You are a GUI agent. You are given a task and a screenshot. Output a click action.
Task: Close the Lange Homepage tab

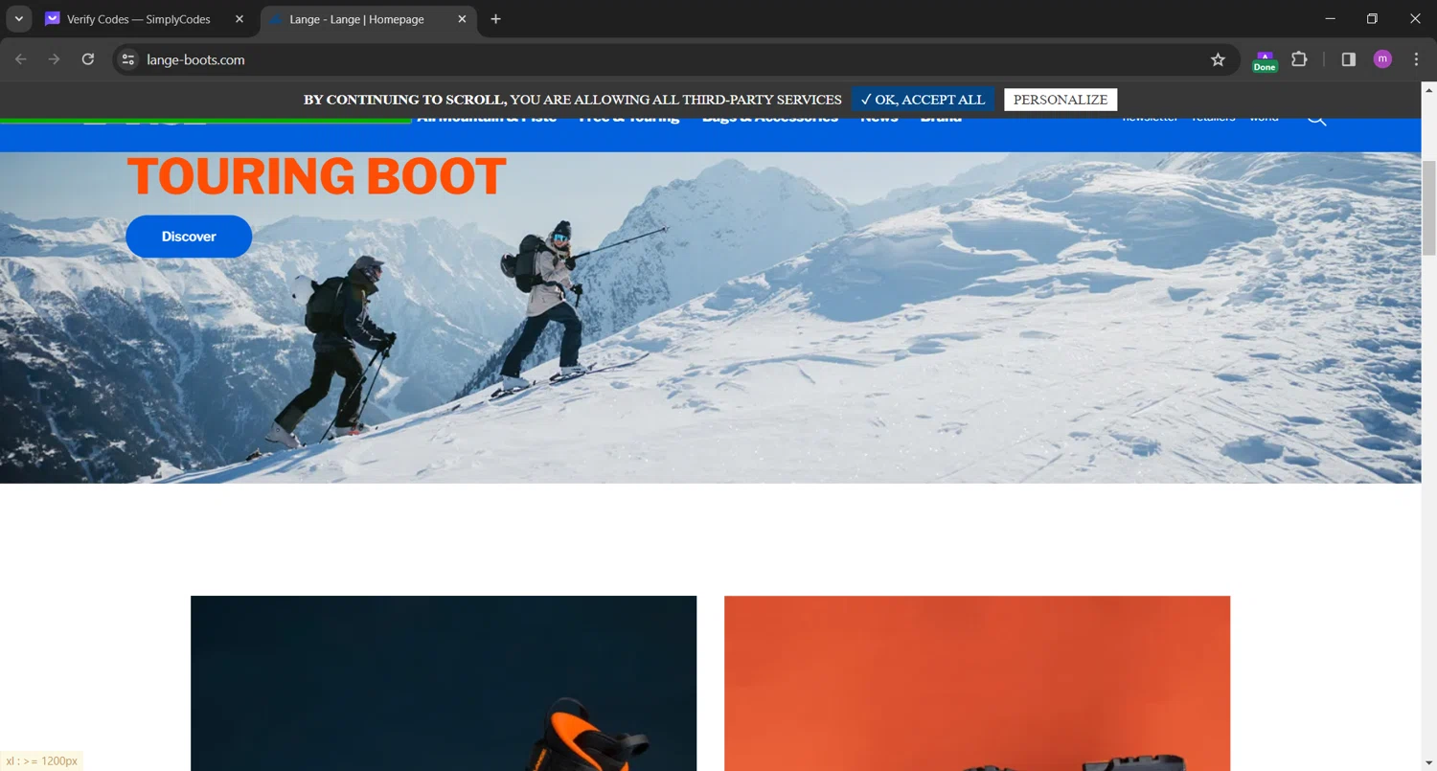(x=462, y=19)
